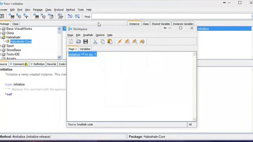The height and width of the screenshot is (142, 253).
Task: Open the browser's Edit menu
Action: pos(12,10)
